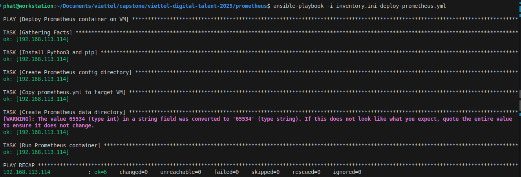Click the TASK Copy prometheus.yml to target VM line

click(x=260, y=92)
